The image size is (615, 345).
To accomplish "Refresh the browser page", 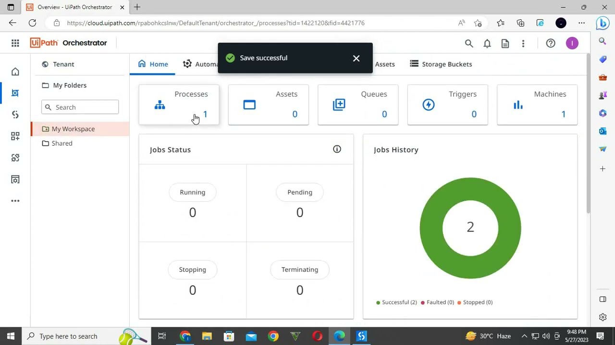I will click(32, 23).
